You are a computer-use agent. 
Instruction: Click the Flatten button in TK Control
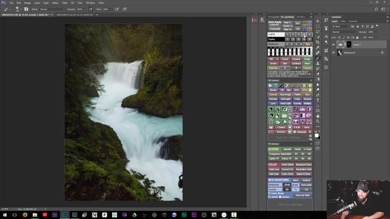(x=297, y=95)
